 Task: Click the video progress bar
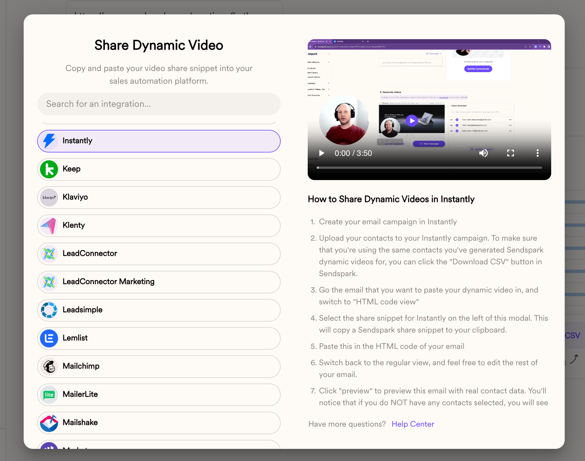pyautogui.click(x=429, y=168)
